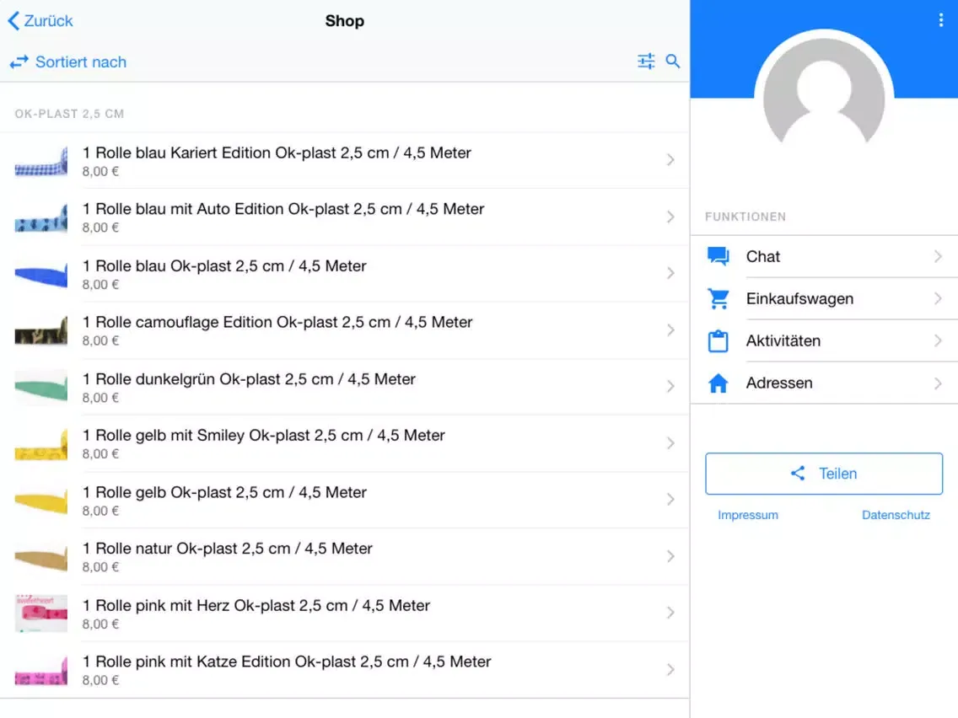Open the Datenschutz link
The height and width of the screenshot is (718, 958).
pos(896,515)
